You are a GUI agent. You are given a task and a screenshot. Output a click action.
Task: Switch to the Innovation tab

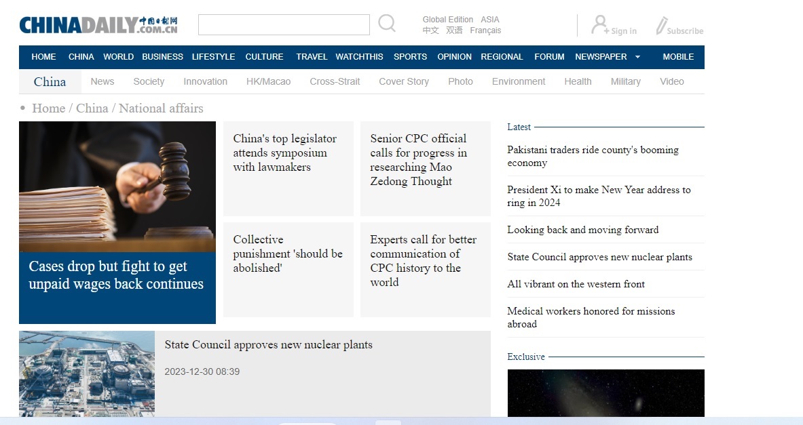pyautogui.click(x=205, y=81)
